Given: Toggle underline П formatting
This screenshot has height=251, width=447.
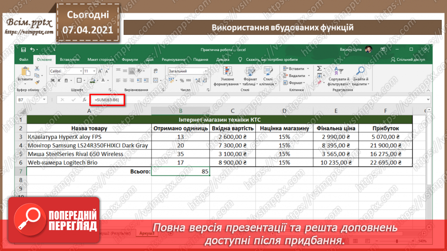Looking at the screenshot, I should pyautogui.click(x=66, y=80).
